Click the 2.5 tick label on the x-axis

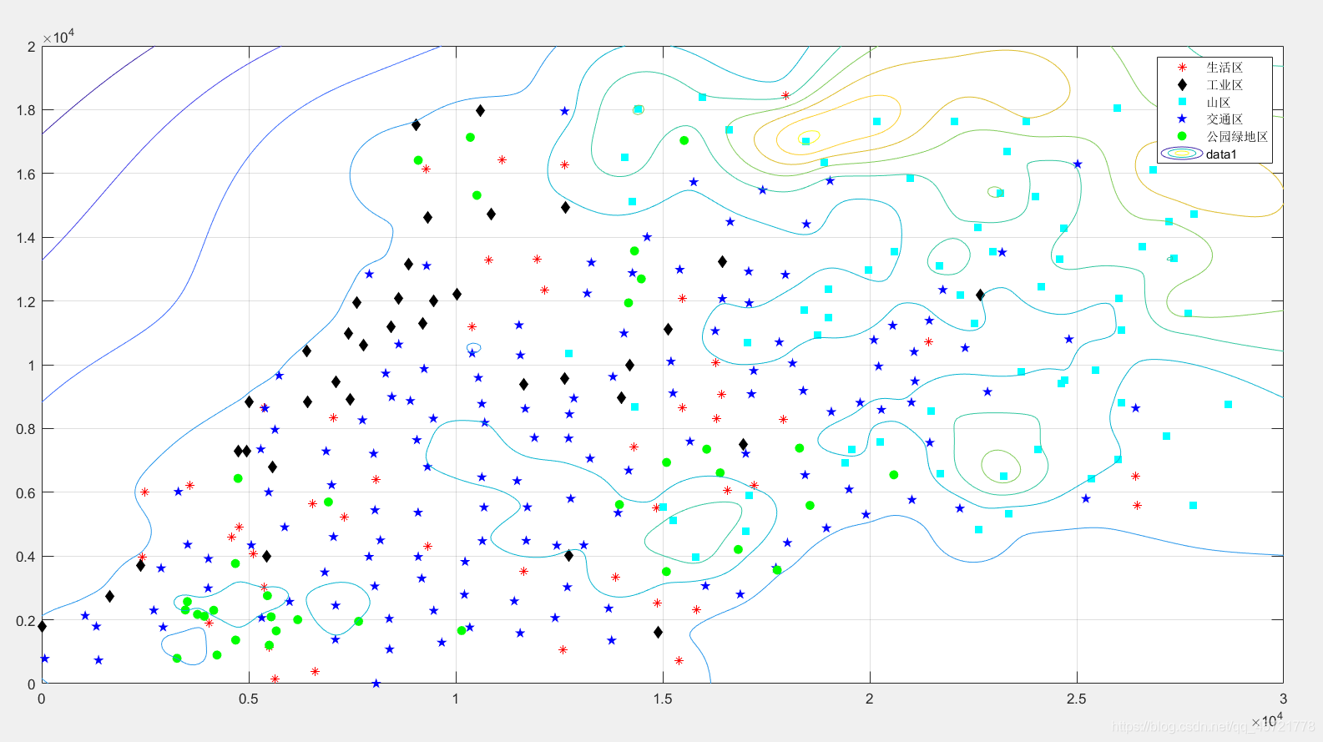[1076, 699]
